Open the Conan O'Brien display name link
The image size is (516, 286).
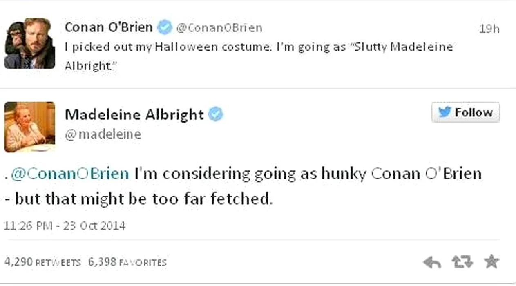pos(108,27)
